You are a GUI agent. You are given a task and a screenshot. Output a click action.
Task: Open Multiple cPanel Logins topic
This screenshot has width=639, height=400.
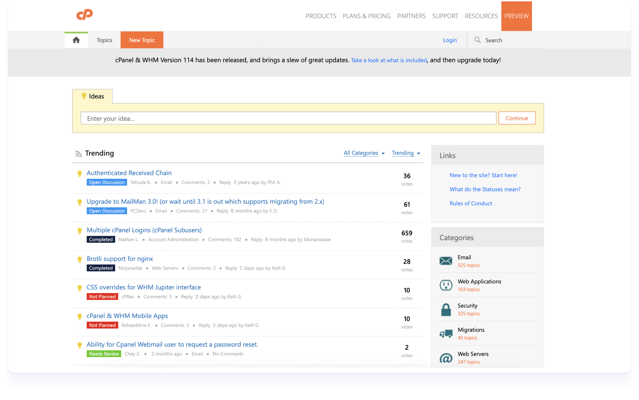pos(144,230)
